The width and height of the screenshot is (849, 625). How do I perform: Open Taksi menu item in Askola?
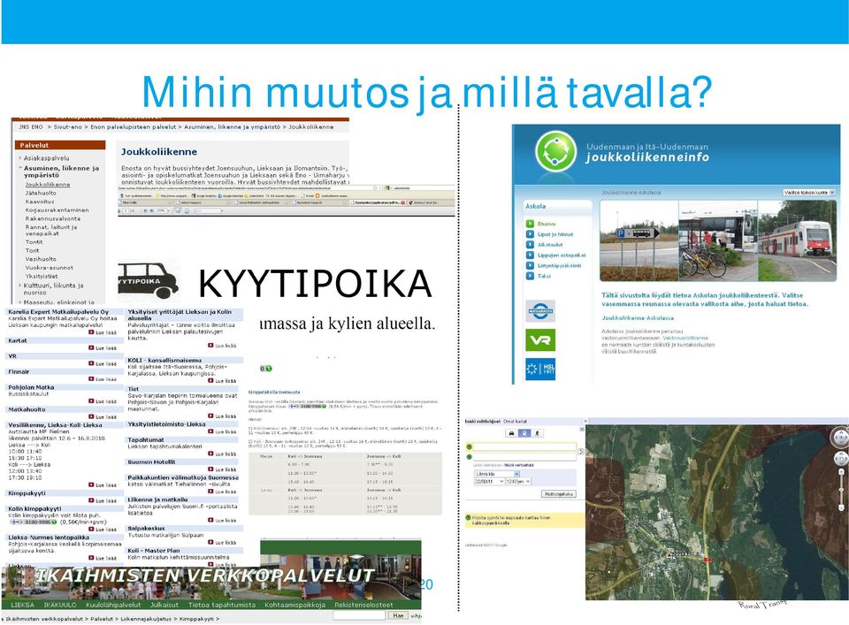coord(544,276)
